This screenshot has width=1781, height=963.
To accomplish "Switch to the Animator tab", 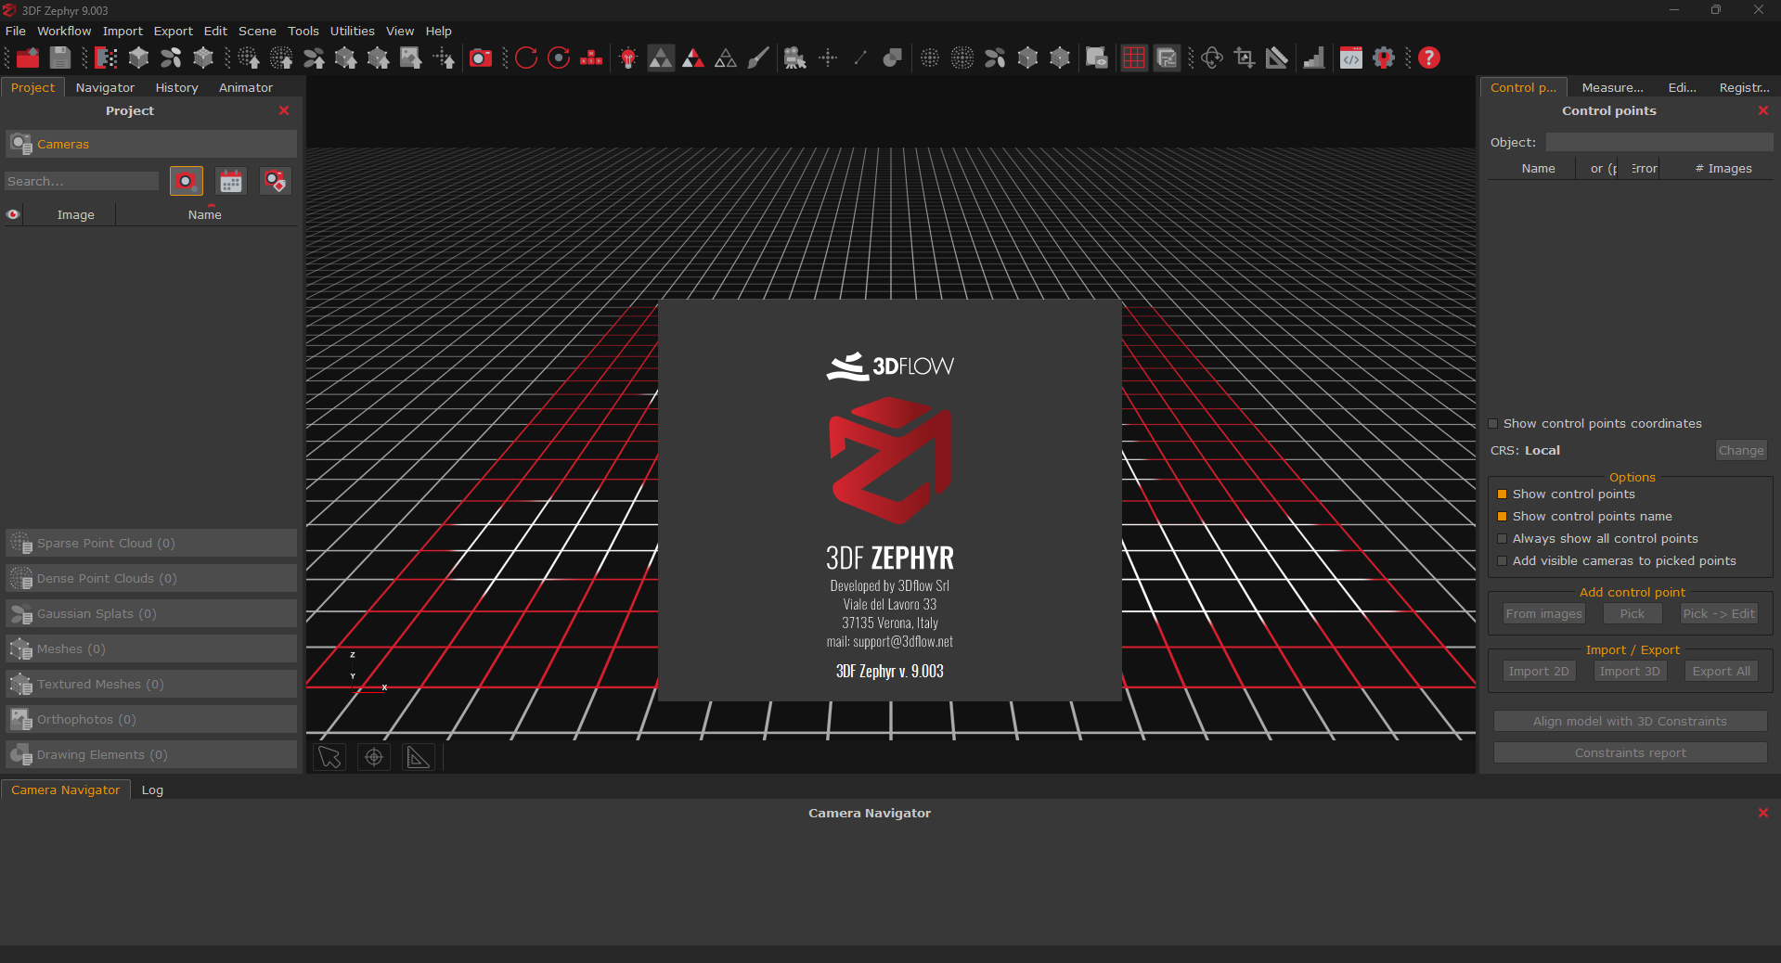I will point(246,87).
